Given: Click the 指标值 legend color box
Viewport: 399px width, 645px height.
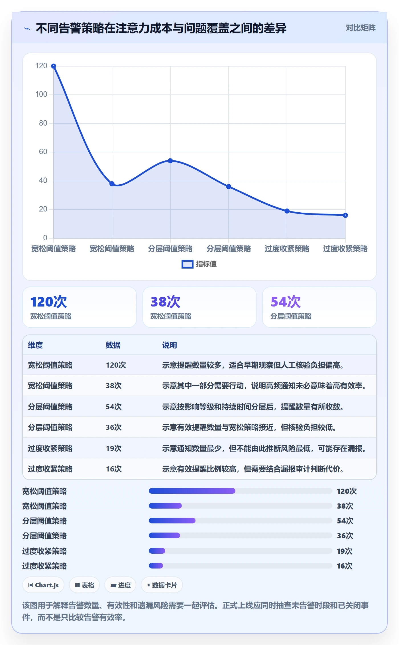Looking at the screenshot, I should pyautogui.click(x=187, y=264).
